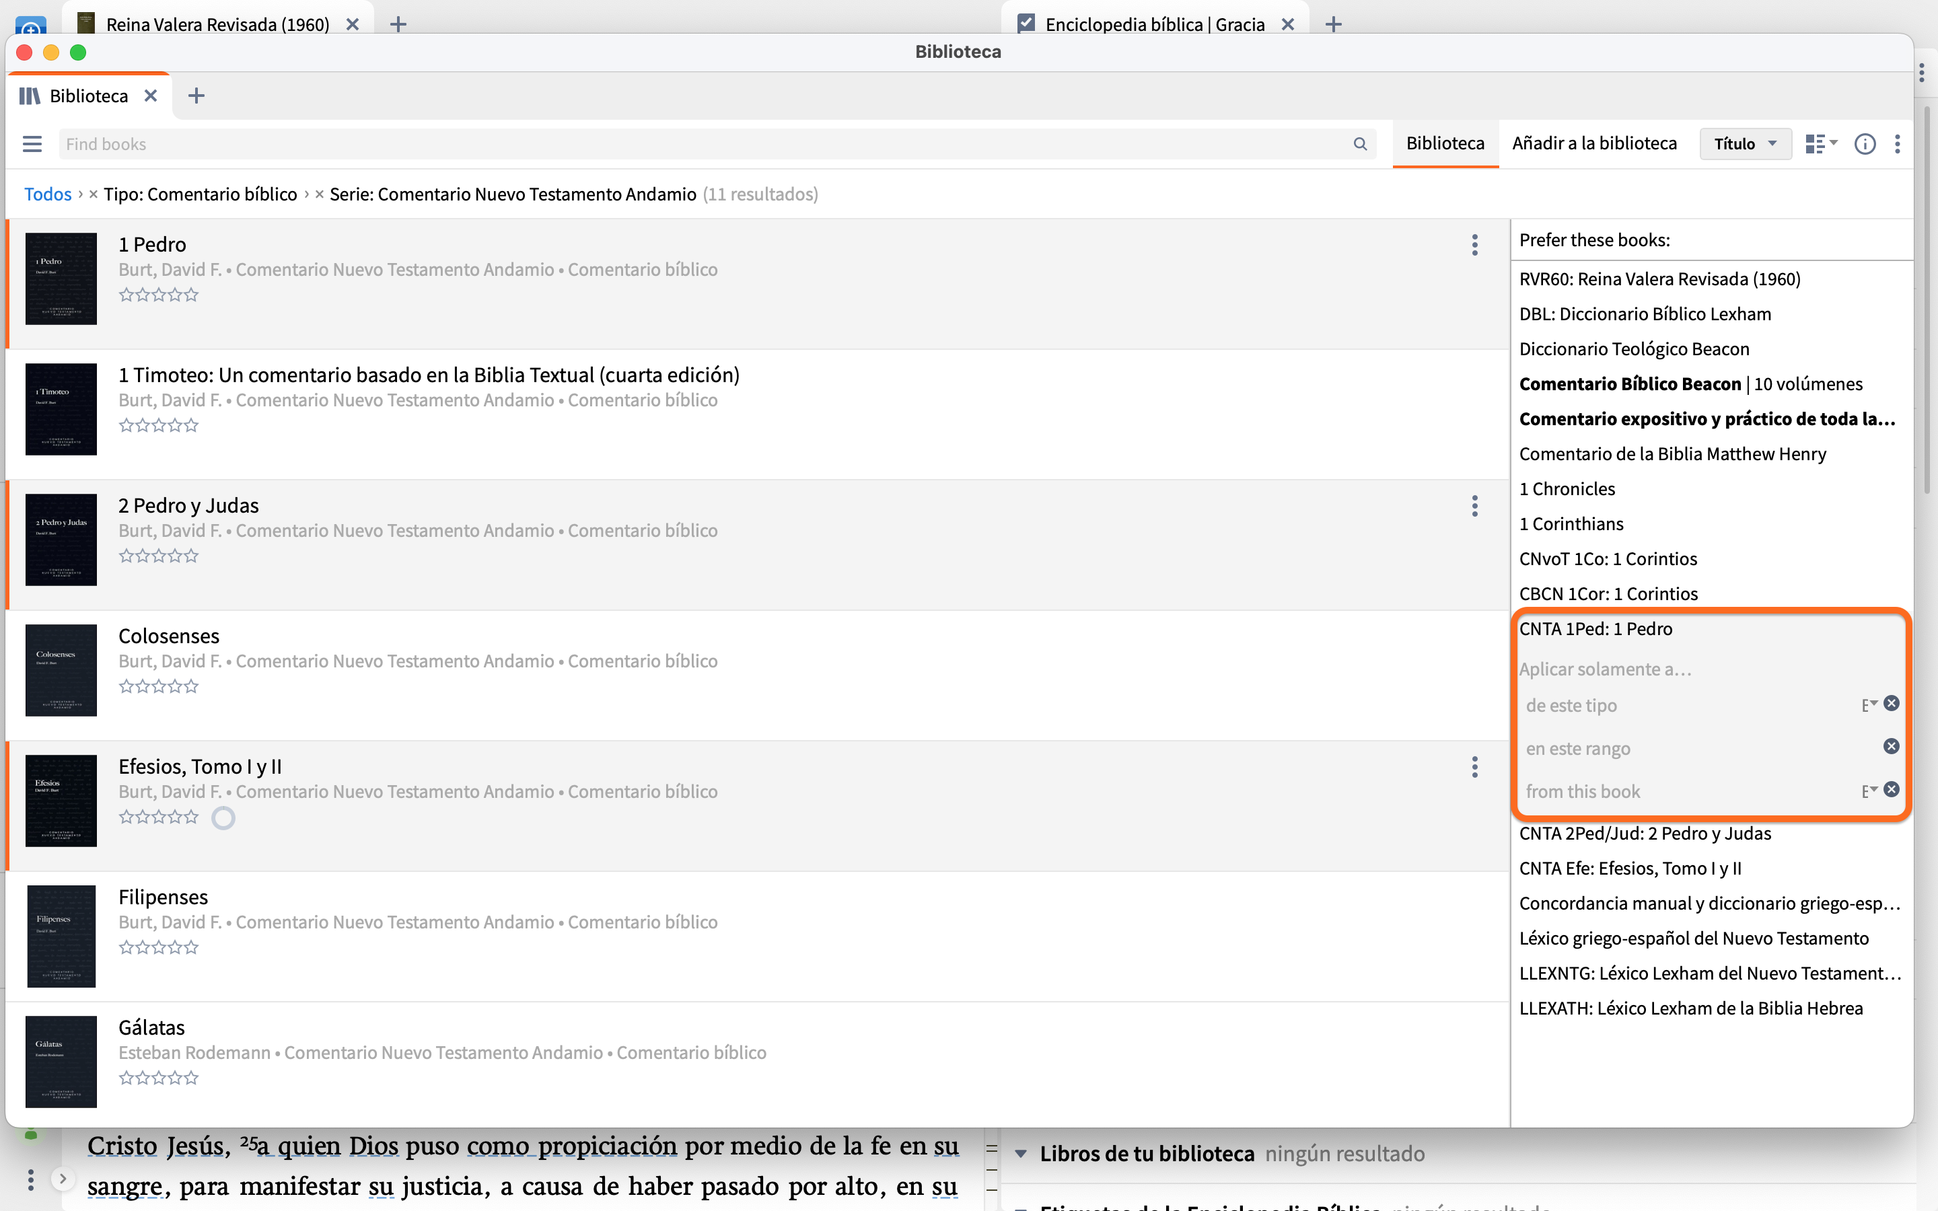Click the 2 Pedro y Judas cover thumbnail
This screenshot has height=1211, width=1938.
point(61,540)
